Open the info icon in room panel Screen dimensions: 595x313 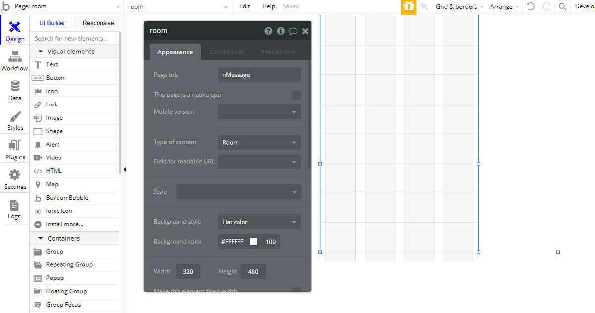[281, 31]
